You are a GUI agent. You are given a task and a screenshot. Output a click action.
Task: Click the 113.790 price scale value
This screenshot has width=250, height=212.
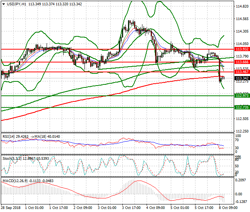point(242,56)
